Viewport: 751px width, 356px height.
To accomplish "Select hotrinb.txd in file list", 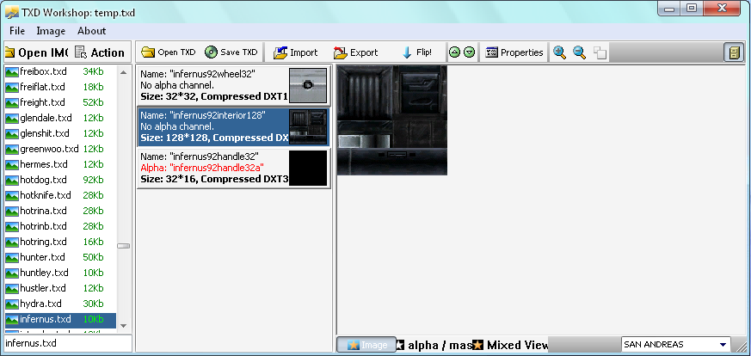I will 60,226.
